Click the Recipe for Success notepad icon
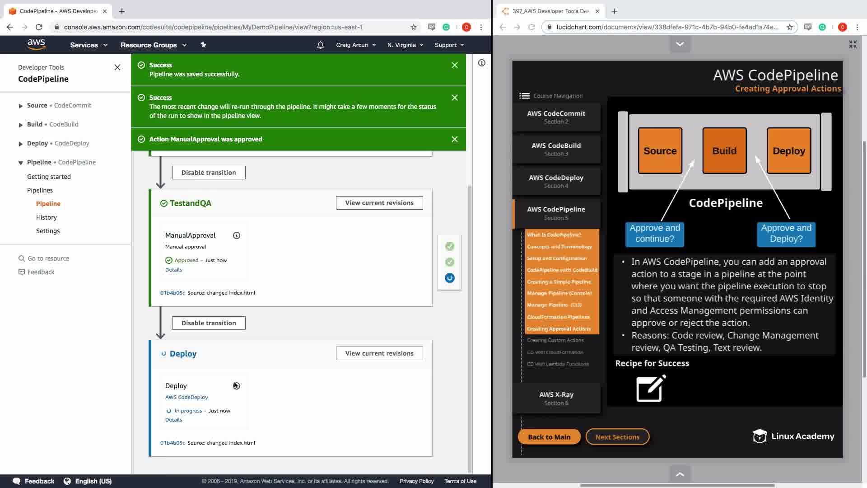 tap(651, 388)
